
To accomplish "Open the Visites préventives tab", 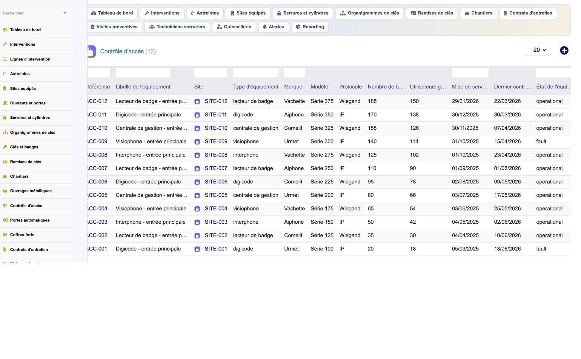I will [x=115, y=27].
